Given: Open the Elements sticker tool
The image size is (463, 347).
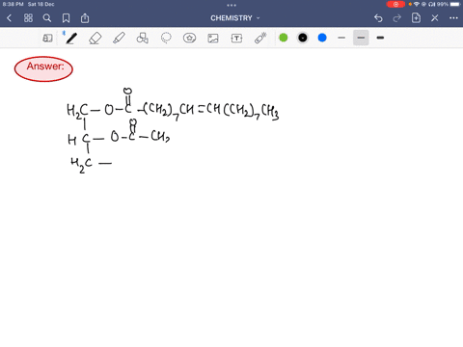Looking at the screenshot, I should click(189, 38).
